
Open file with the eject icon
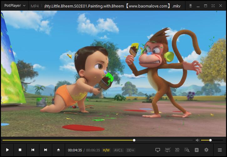(x=58, y=150)
